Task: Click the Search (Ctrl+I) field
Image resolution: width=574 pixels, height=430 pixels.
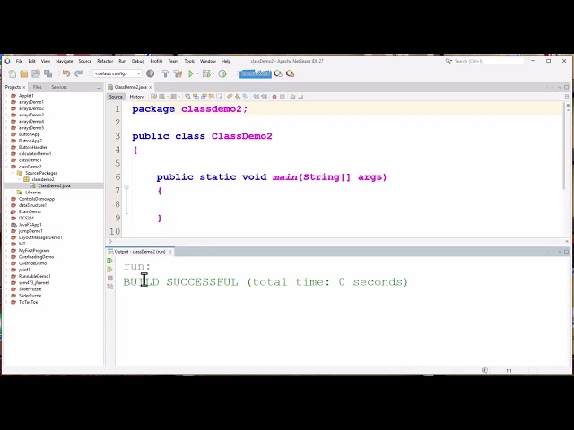Action: click(x=488, y=61)
